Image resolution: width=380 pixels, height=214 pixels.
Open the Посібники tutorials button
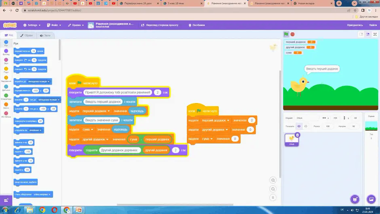196,25
